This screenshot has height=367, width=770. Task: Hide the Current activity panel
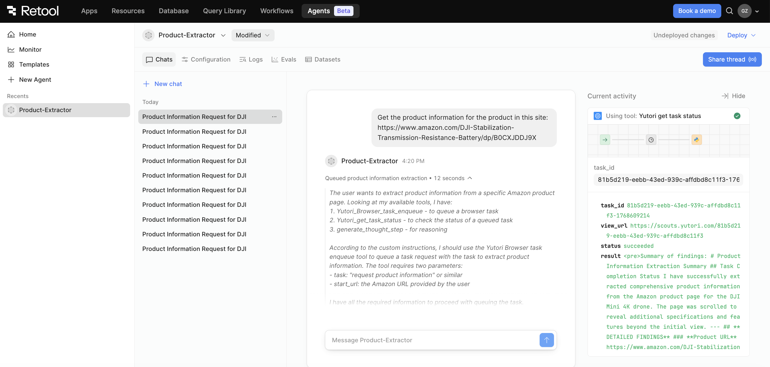pyautogui.click(x=733, y=96)
